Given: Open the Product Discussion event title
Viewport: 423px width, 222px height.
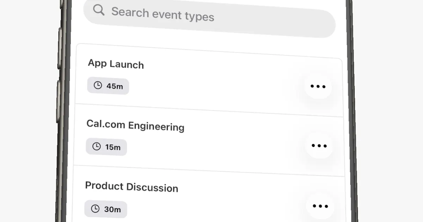Looking at the screenshot, I should [x=131, y=187].
